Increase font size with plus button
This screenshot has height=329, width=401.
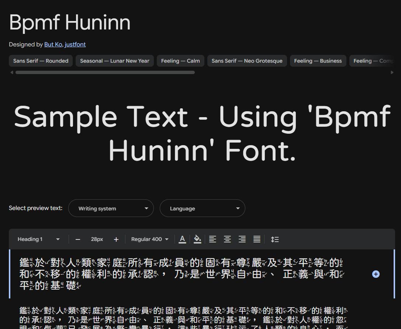click(116, 239)
